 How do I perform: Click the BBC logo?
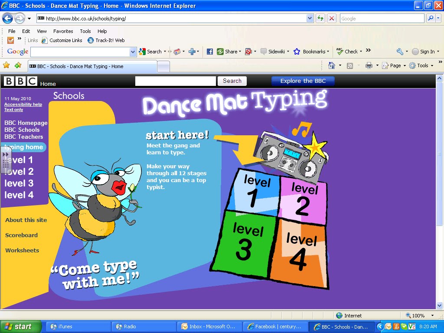20,81
